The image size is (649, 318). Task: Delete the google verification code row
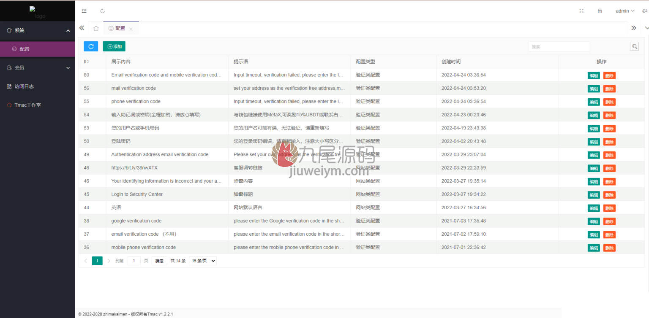(609, 221)
